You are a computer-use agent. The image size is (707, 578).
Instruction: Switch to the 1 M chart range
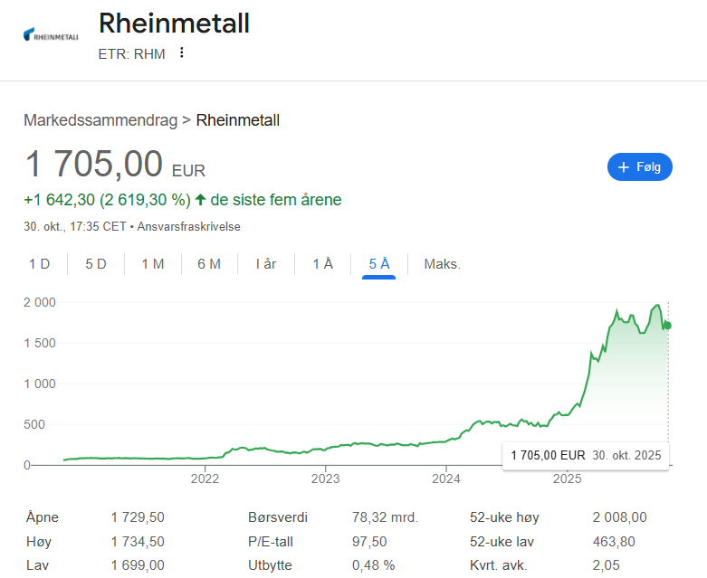152,264
